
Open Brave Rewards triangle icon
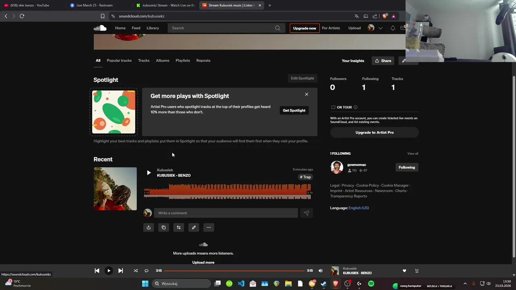coord(393,16)
